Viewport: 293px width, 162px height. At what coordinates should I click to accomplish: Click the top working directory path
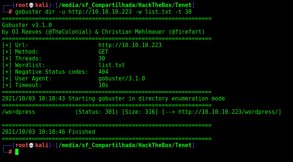(125, 5)
